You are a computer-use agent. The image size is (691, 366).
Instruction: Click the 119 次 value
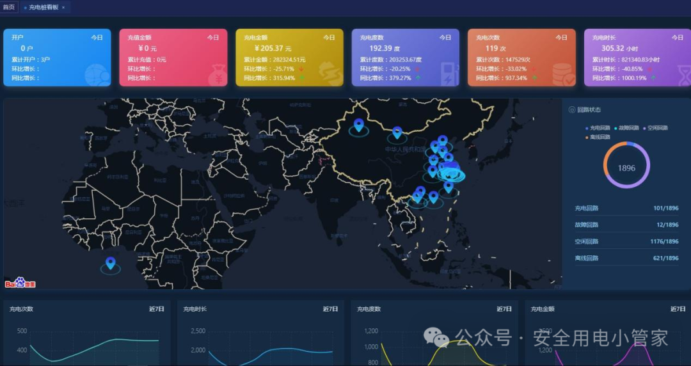click(x=495, y=49)
